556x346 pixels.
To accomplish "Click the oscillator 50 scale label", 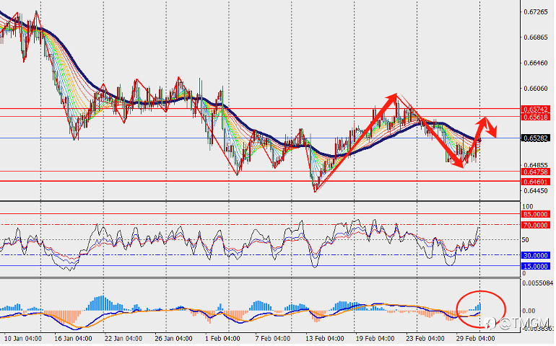I will (x=526, y=240).
